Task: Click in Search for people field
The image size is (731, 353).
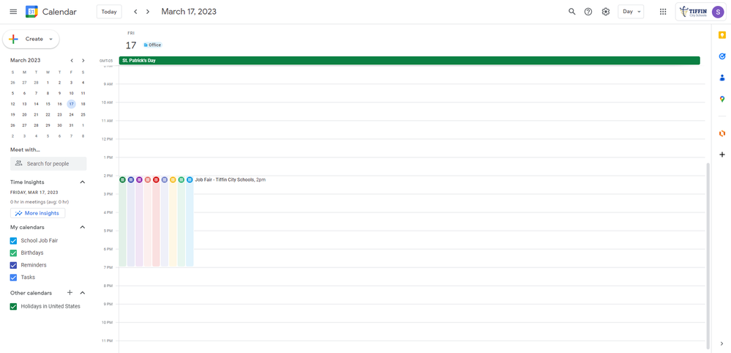Action: (48, 163)
